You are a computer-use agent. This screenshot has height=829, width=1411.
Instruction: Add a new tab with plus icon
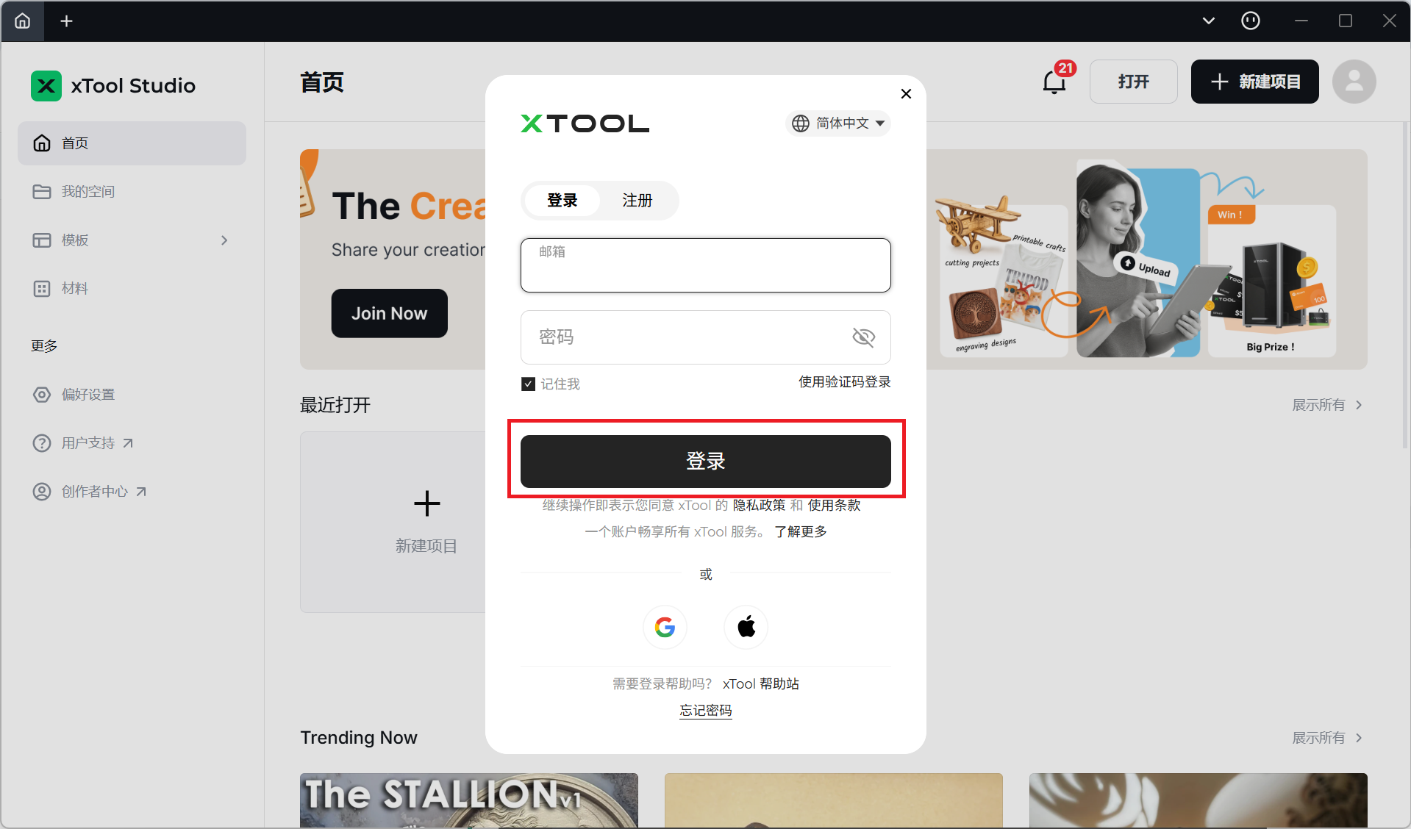(x=66, y=21)
